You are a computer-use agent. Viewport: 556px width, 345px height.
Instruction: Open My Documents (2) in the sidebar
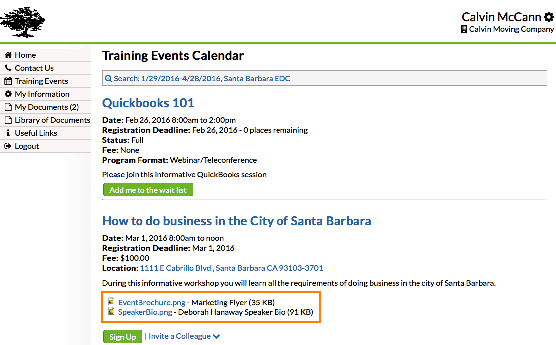click(46, 107)
